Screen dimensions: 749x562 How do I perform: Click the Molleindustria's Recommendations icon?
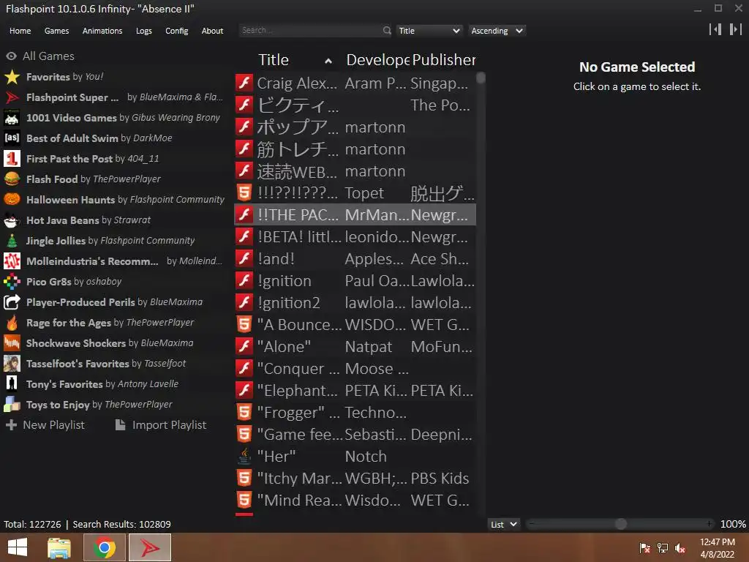tap(12, 261)
